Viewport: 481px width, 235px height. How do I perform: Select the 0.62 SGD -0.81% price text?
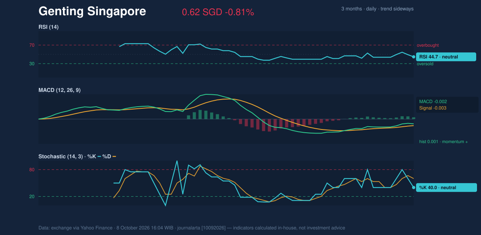click(218, 12)
